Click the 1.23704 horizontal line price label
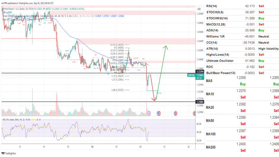The image size is (279, 157). (x=200, y=72)
